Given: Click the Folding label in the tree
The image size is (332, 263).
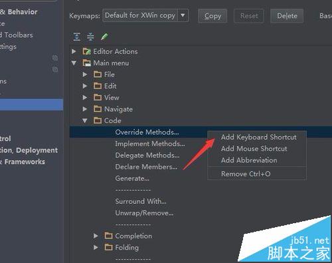Looking at the screenshot, I should coord(127,248).
